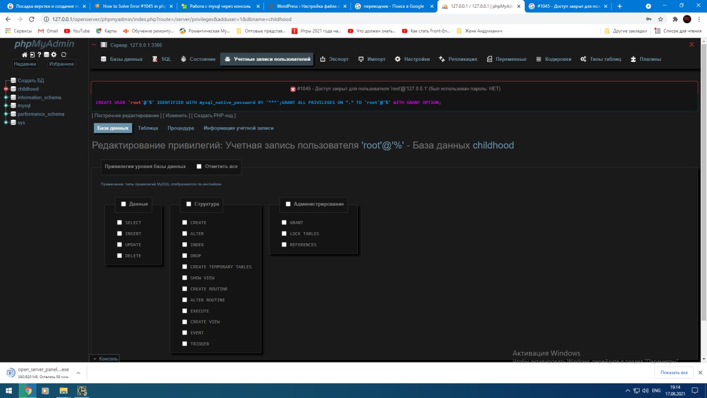Open the Chrome profile avatar
Image resolution: width=707 pixels, height=398 pixels.
click(687, 19)
